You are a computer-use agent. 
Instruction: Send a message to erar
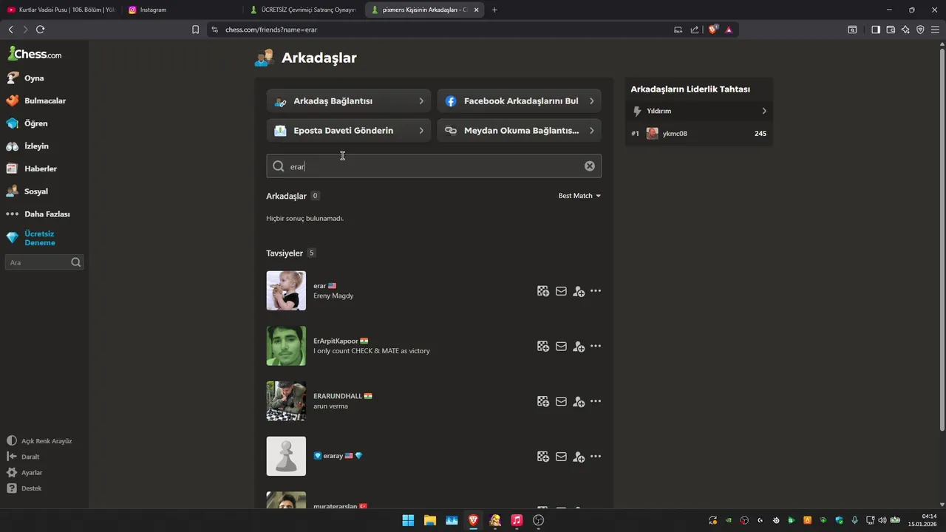pos(561,291)
